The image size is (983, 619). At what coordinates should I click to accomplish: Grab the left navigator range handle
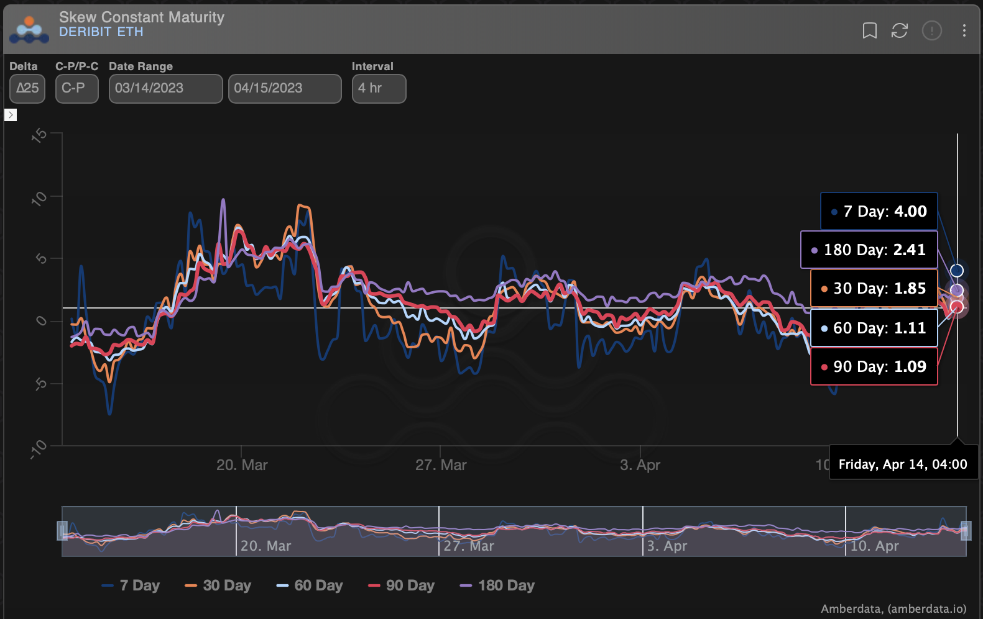click(x=62, y=531)
